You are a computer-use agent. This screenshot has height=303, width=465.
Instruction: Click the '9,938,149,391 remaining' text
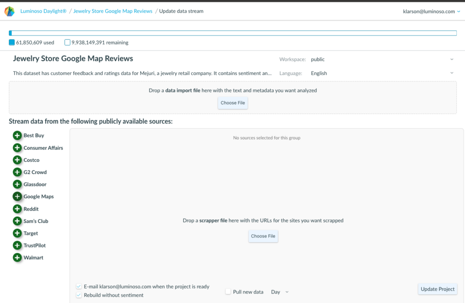(100, 42)
